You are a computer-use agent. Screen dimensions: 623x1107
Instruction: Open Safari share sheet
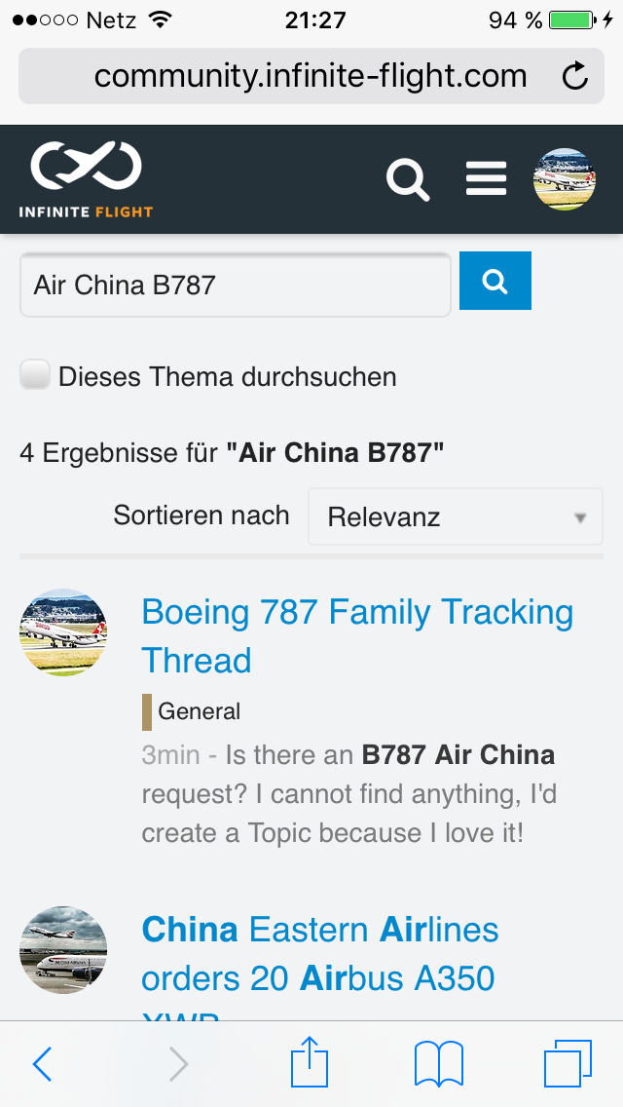click(x=311, y=1062)
